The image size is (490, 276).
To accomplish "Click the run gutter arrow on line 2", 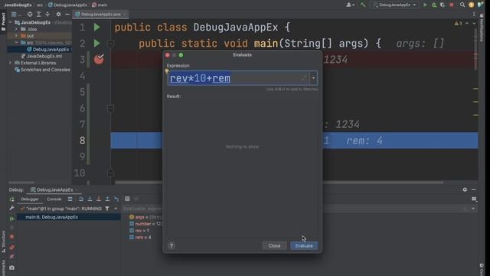I will tap(97, 43).
